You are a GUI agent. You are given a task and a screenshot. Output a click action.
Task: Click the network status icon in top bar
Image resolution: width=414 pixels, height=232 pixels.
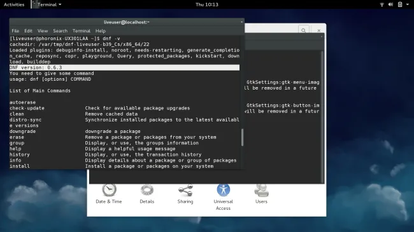[x=382, y=4]
